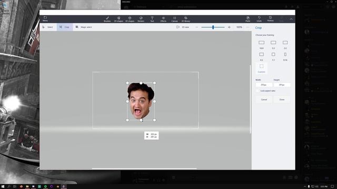This screenshot has width=337, height=189.
Task: Select the 1:1 square crop framing
Action: (x=273, y=56)
